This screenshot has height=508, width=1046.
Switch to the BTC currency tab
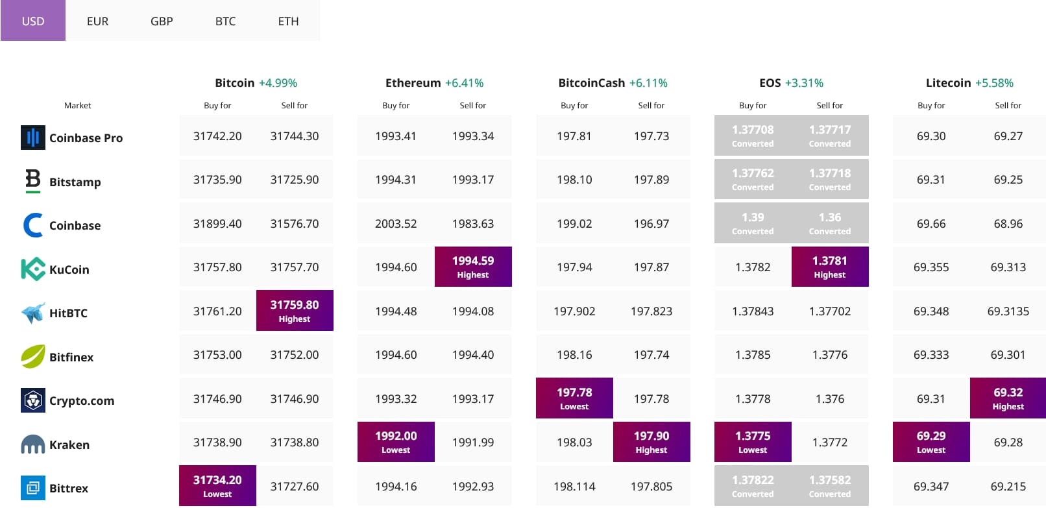pyautogui.click(x=225, y=21)
